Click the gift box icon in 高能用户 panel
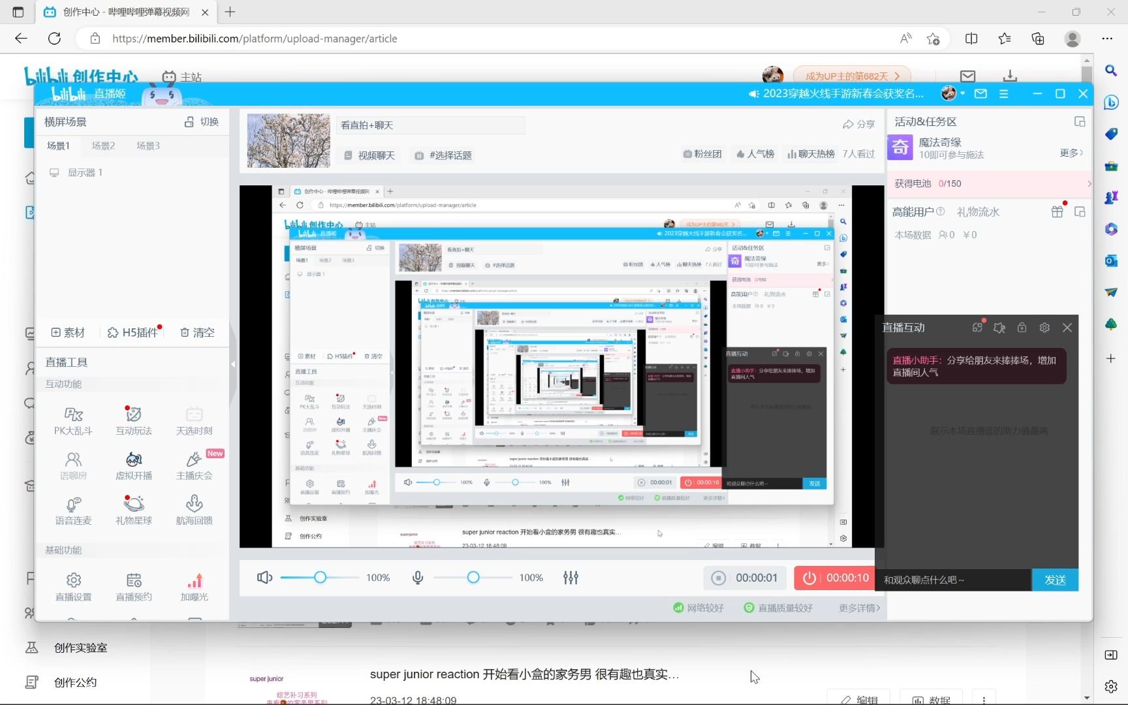Image resolution: width=1128 pixels, height=705 pixels. point(1057,211)
